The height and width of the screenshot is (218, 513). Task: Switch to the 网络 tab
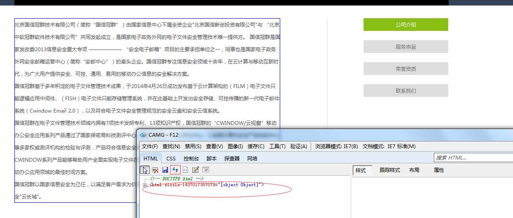pyautogui.click(x=252, y=158)
